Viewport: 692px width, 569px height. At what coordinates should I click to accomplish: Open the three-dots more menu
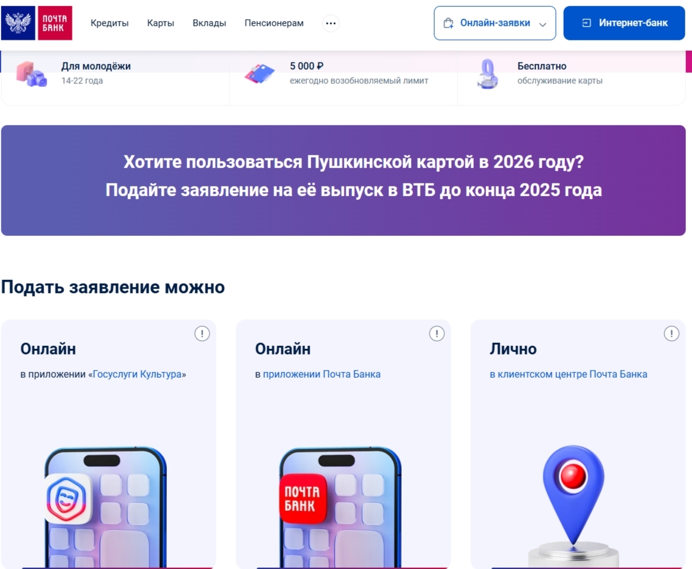pyautogui.click(x=331, y=23)
